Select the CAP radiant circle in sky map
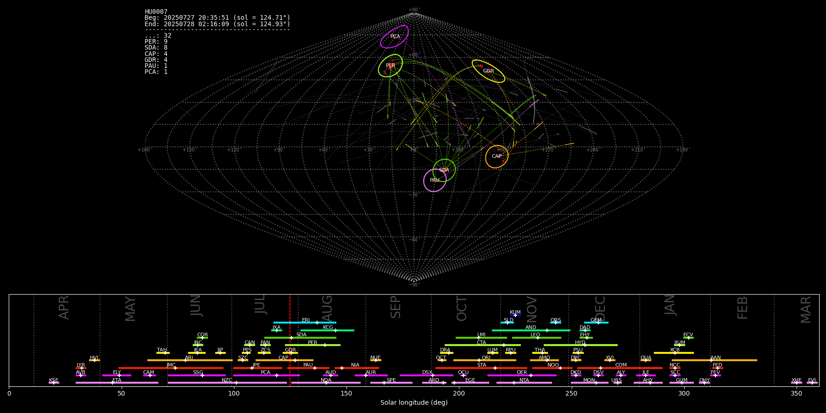826x413 pixels. pos(497,156)
